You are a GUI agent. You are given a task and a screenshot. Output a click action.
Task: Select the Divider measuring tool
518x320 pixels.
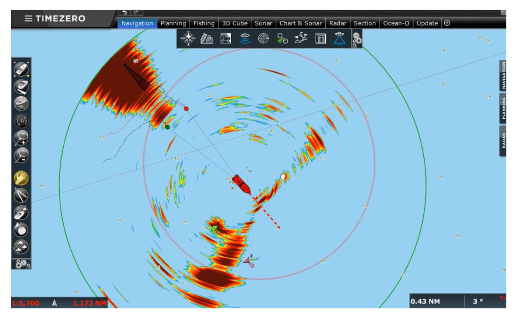(21, 195)
